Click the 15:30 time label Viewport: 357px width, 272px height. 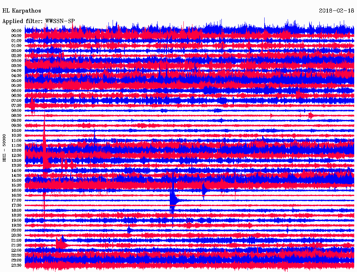[16, 186]
